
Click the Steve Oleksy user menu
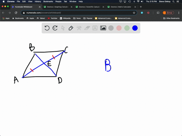coord(165,2)
